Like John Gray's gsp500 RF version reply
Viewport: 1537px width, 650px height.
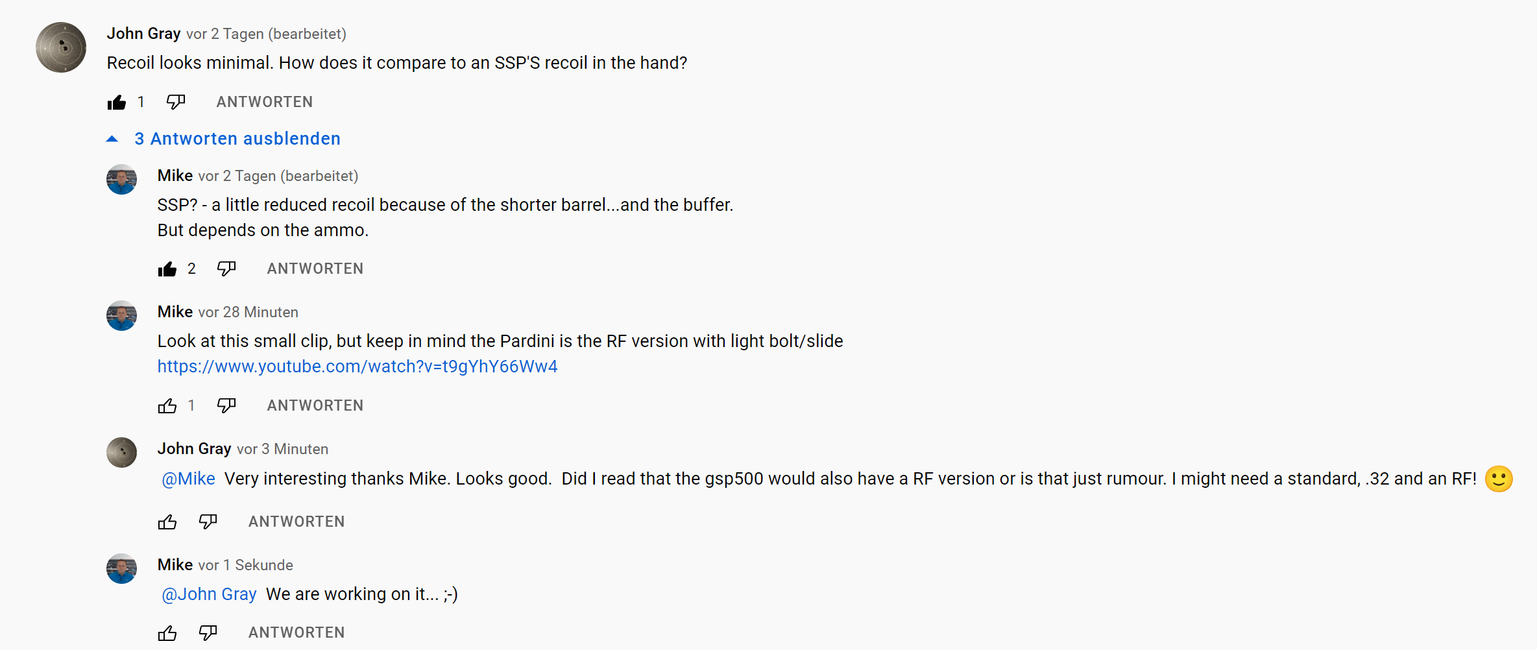tap(167, 522)
